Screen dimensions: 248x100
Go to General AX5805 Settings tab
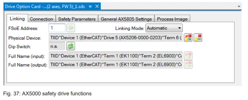pos(126,19)
